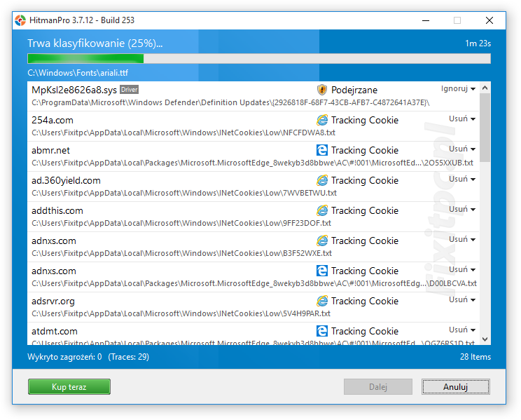Click the scrollbar up arrow in results list

[485, 88]
